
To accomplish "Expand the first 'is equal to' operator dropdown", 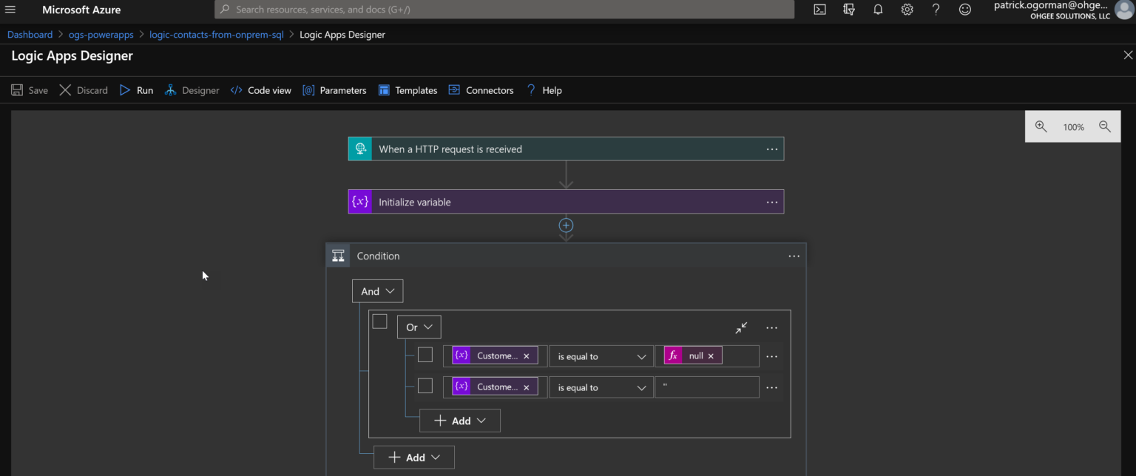I will [601, 356].
